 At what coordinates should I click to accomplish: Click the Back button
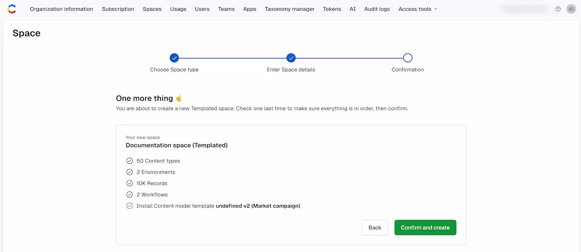[375, 227]
